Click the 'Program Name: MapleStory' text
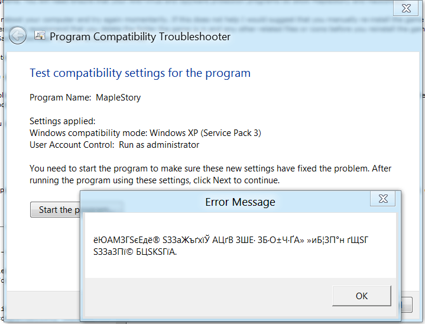This screenshot has width=425, height=324. [85, 98]
